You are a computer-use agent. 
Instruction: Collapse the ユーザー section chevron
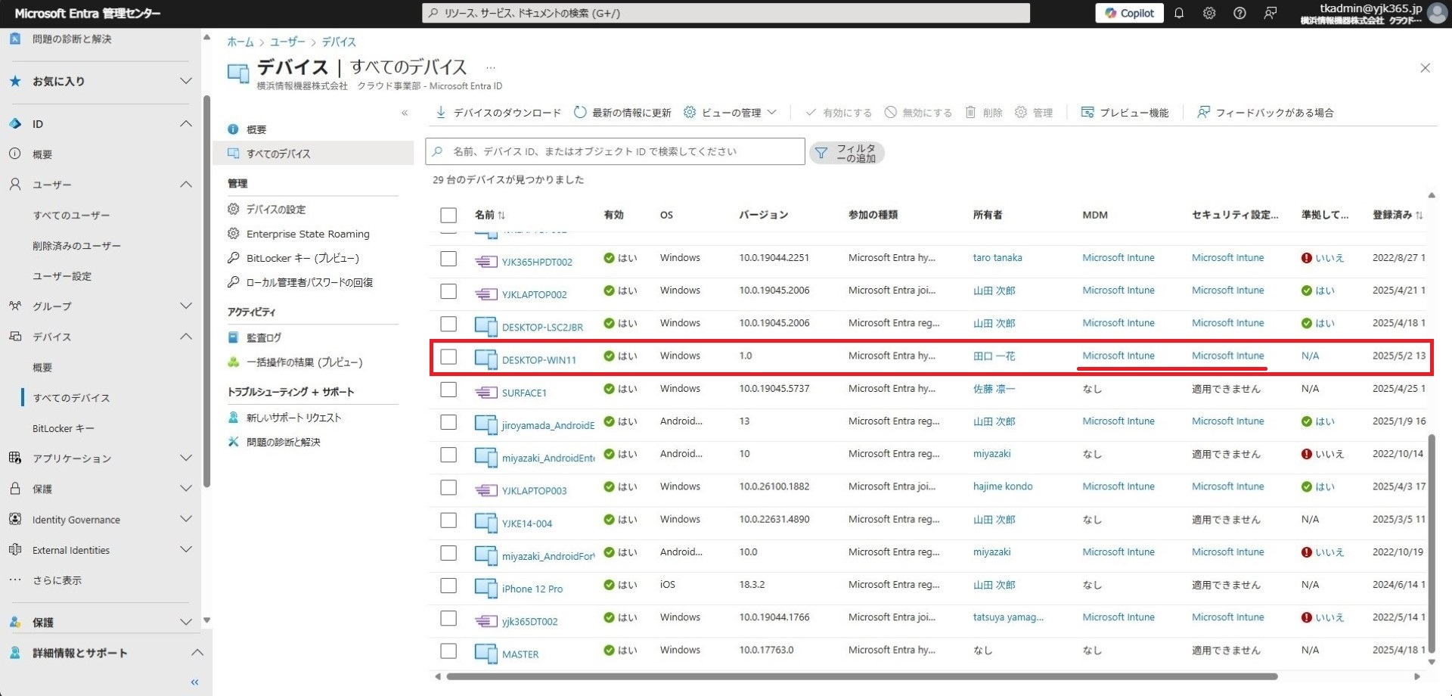coord(186,185)
